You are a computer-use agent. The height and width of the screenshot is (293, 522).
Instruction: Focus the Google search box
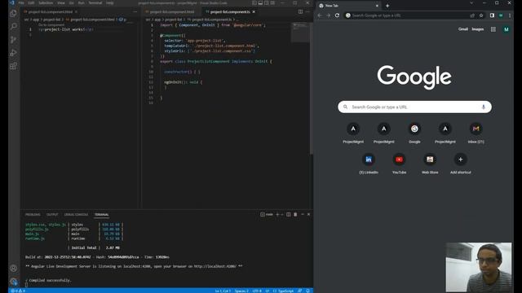coord(415,107)
